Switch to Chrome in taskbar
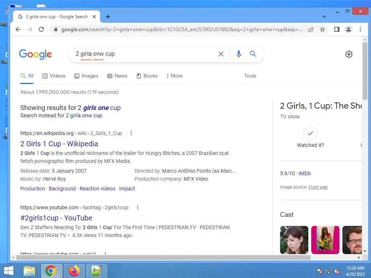 click(x=51, y=271)
